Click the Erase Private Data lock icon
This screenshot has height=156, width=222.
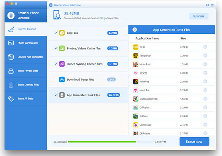pos(11,71)
